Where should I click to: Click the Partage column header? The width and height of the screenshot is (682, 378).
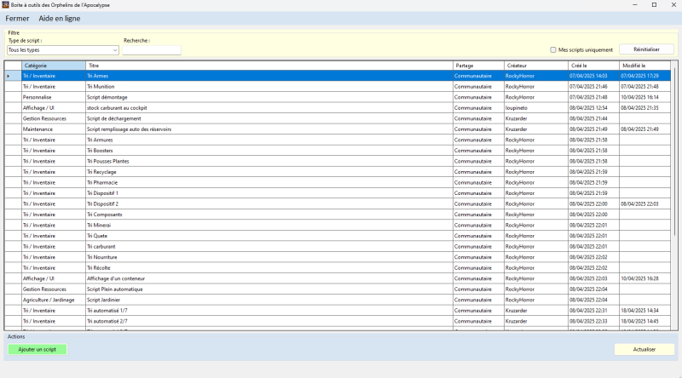point(477,66)
